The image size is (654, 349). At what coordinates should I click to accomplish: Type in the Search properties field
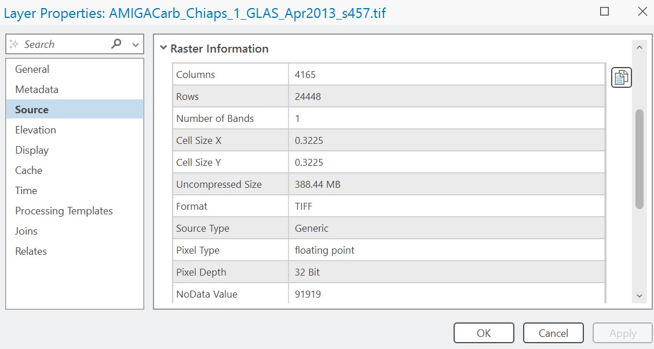64,44
